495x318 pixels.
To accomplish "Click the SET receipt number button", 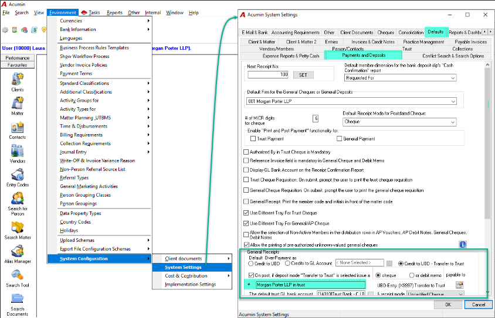I will [x=303, y=75].
